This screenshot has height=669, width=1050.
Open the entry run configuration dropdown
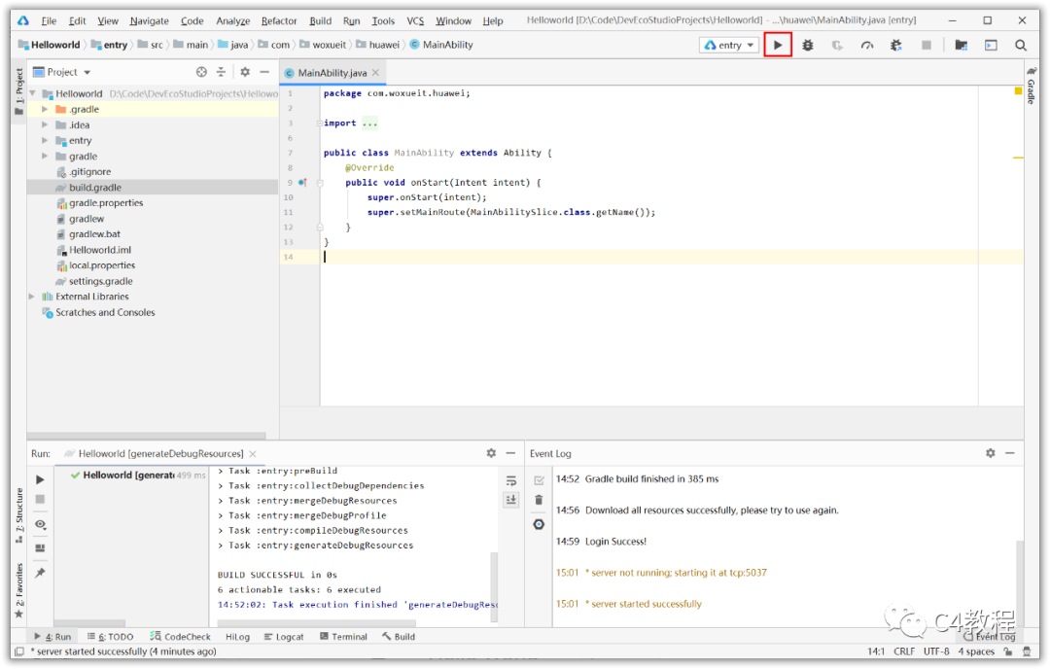coord(729,45)
